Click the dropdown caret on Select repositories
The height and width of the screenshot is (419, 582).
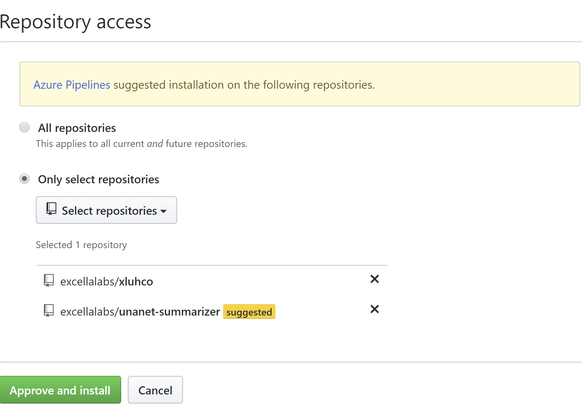[x=164, y=211]
